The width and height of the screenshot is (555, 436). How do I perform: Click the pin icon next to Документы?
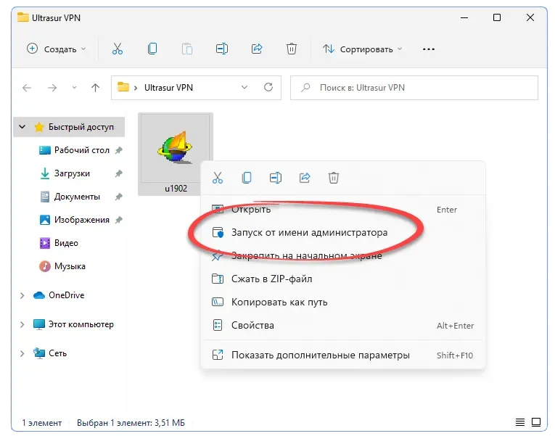119,197
